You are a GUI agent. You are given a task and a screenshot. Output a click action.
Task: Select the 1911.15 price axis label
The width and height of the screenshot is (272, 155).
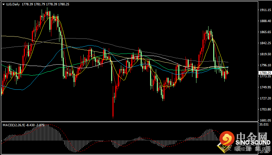pos(265,10)
